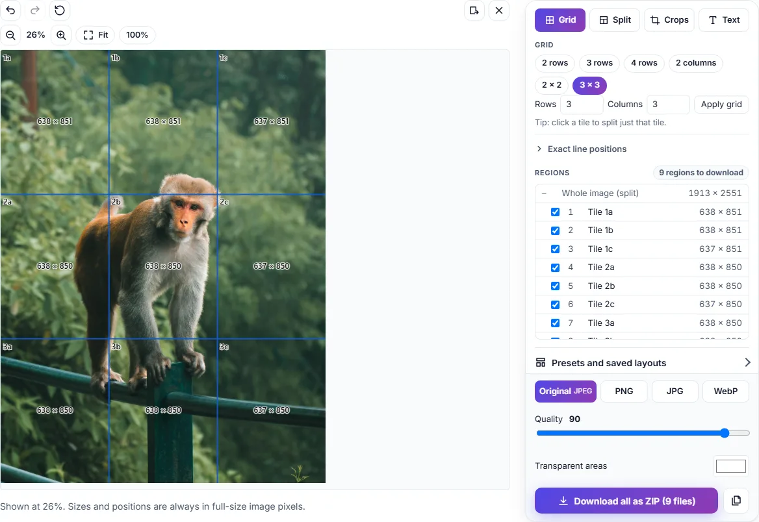Open the replace image icon

(474, 10)
